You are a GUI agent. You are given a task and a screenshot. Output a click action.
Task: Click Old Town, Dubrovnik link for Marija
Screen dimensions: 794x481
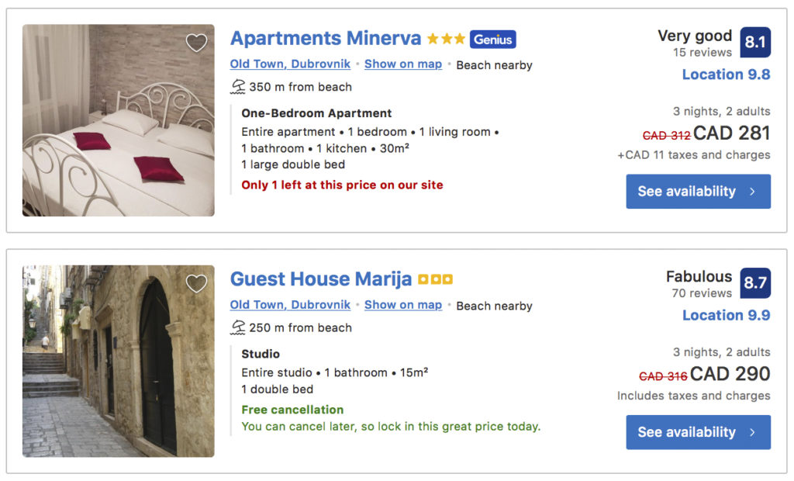pyautogui.click(x=290, y=305)
